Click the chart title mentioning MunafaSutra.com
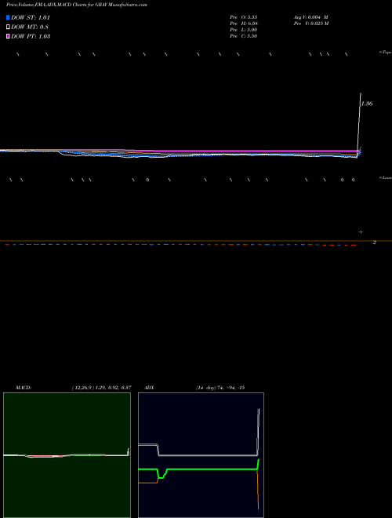 [77, 5]
